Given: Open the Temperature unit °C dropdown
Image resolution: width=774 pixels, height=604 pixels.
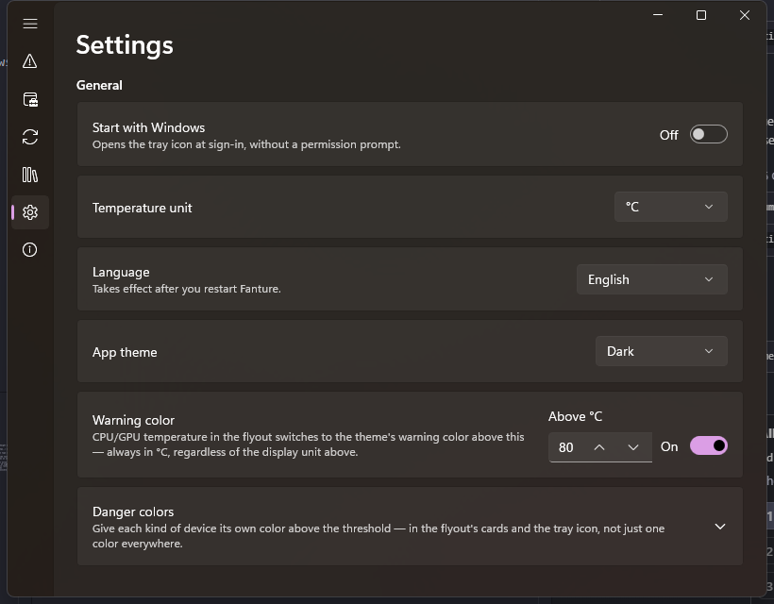Looking at the screenshot, I should (x=671, y=207).
